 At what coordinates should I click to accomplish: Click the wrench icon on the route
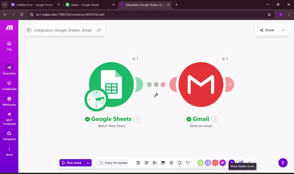point(156,95)
